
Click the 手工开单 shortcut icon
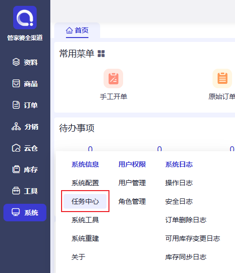[113, 78]
